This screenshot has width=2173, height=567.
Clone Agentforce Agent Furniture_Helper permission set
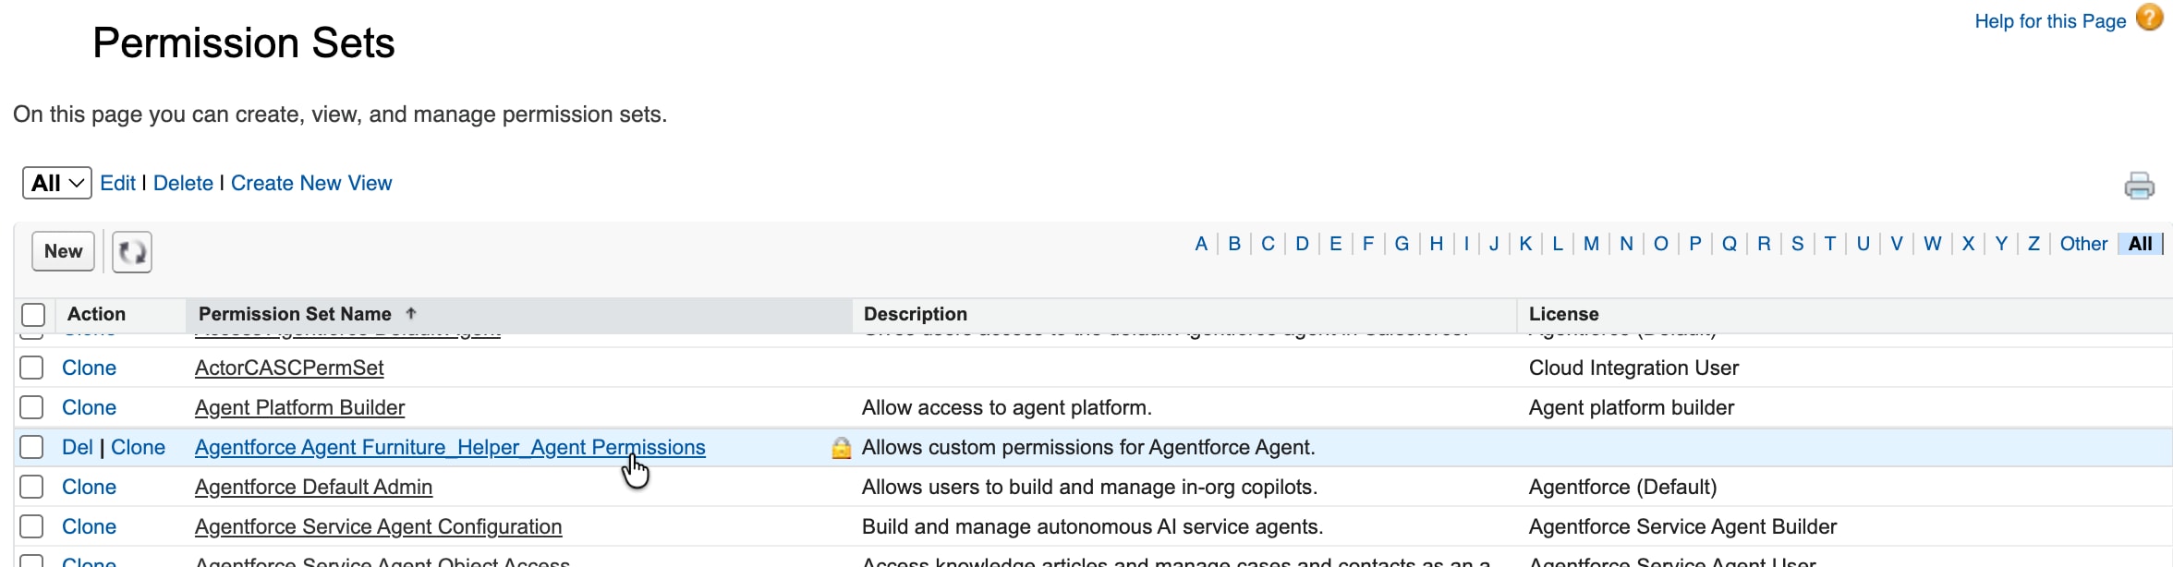click(x=138, y=447)
